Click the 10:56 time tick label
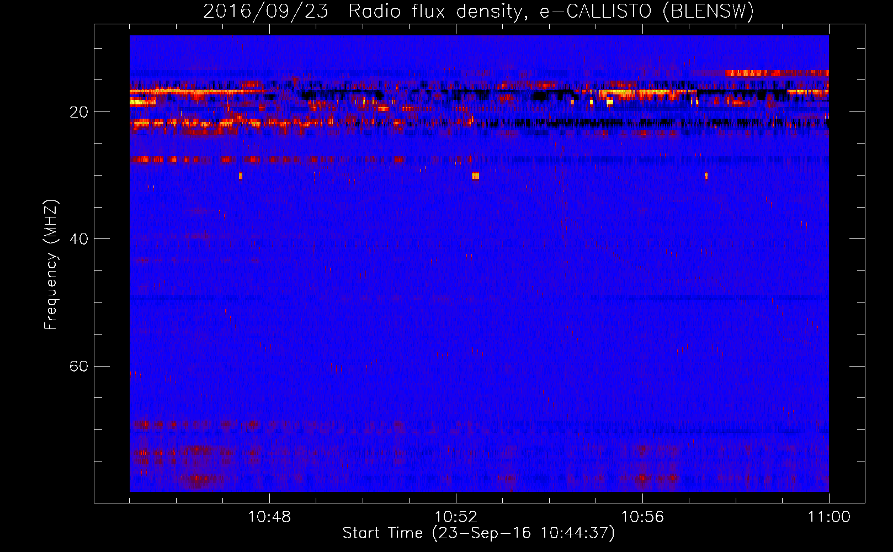893x552 pixels. click(x=642, y=517)
